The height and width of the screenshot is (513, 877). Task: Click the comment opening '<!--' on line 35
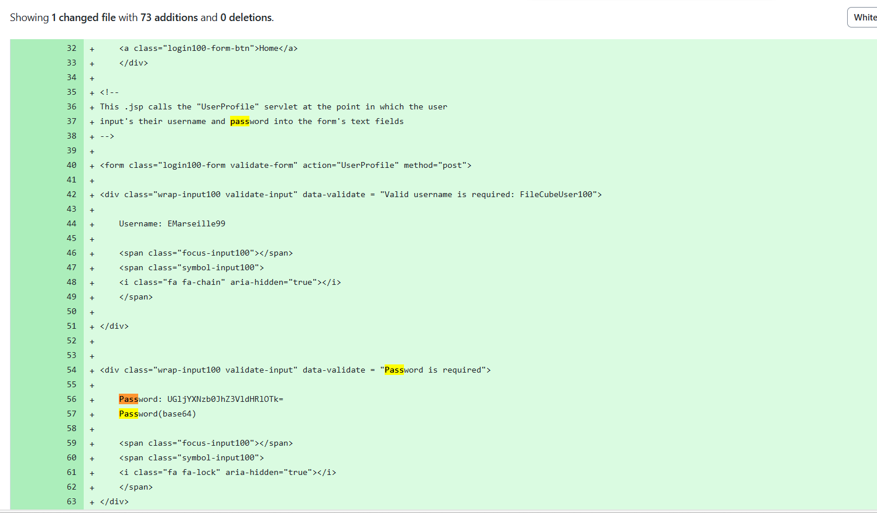click(x=109, y=92)
